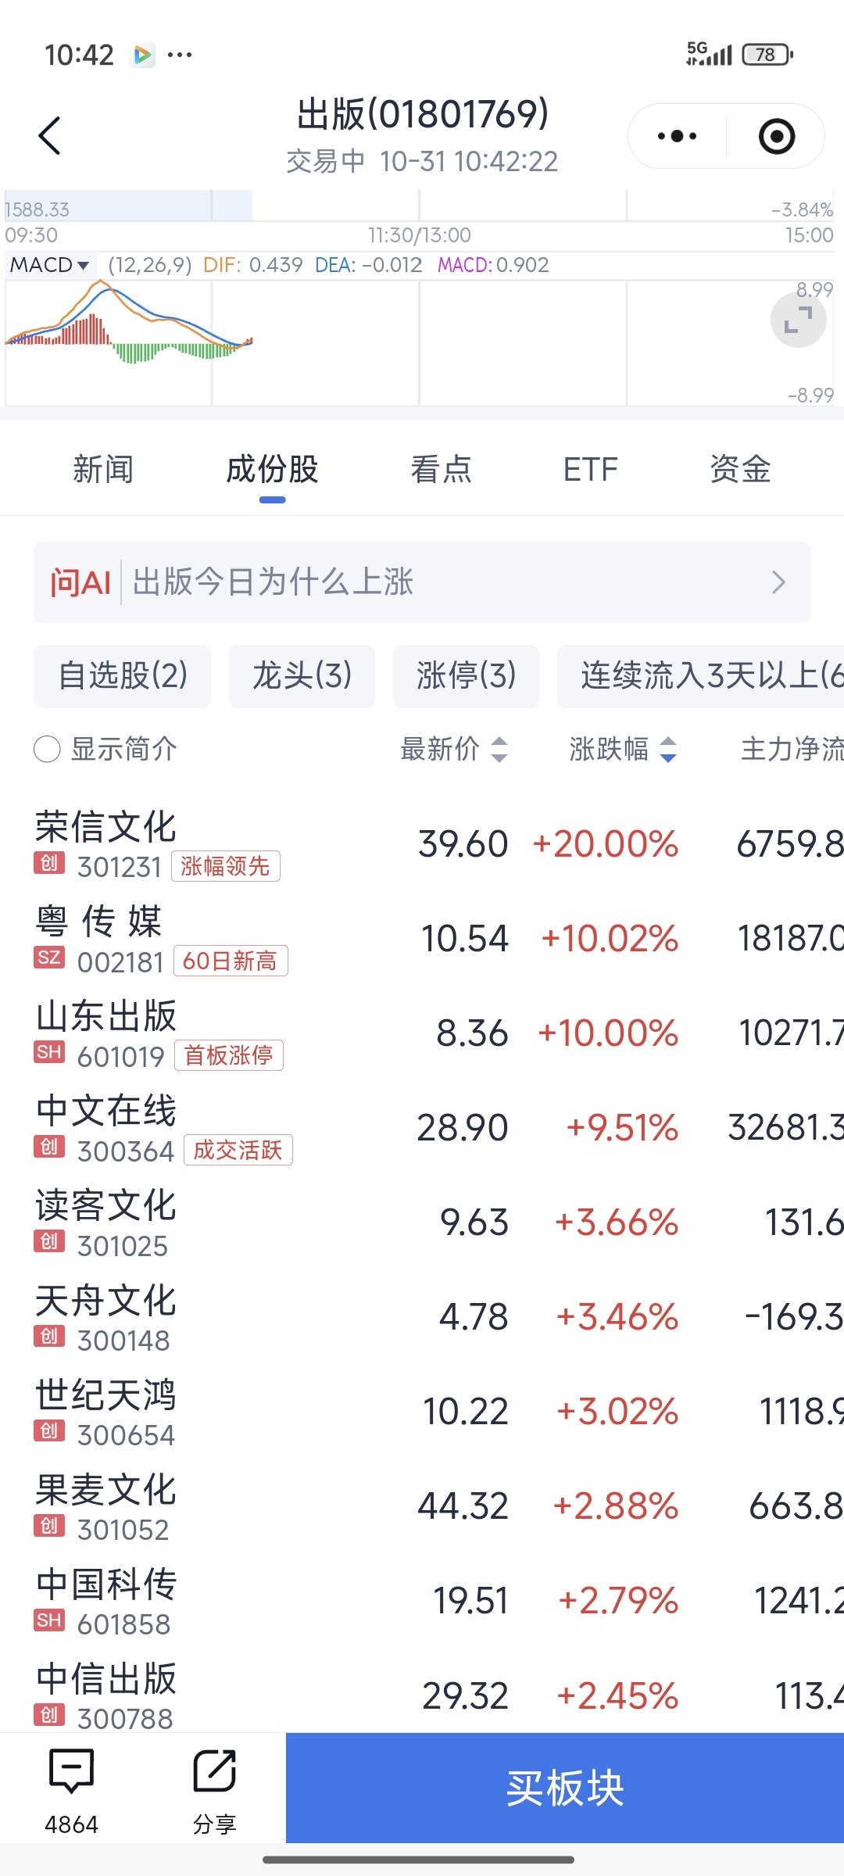Enable the 显示简介 radio option
Screen dimensions: 844x1876
click(48, 749)
